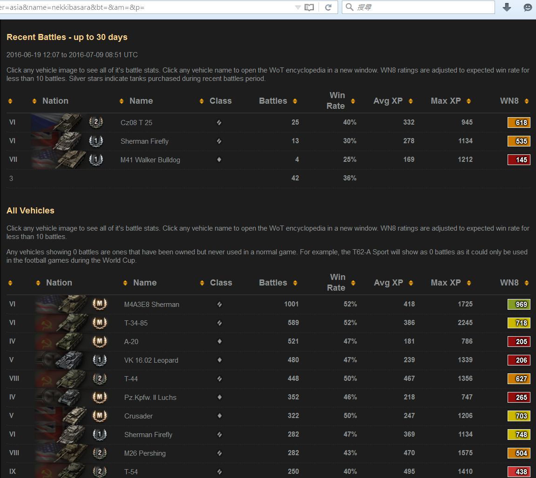
Task: Click the M41 Walker Bulldog class diamond icon
Action: (x=219, y=159)
